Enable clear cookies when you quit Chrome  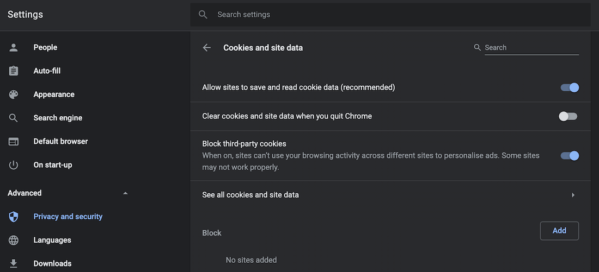point(568,116)
